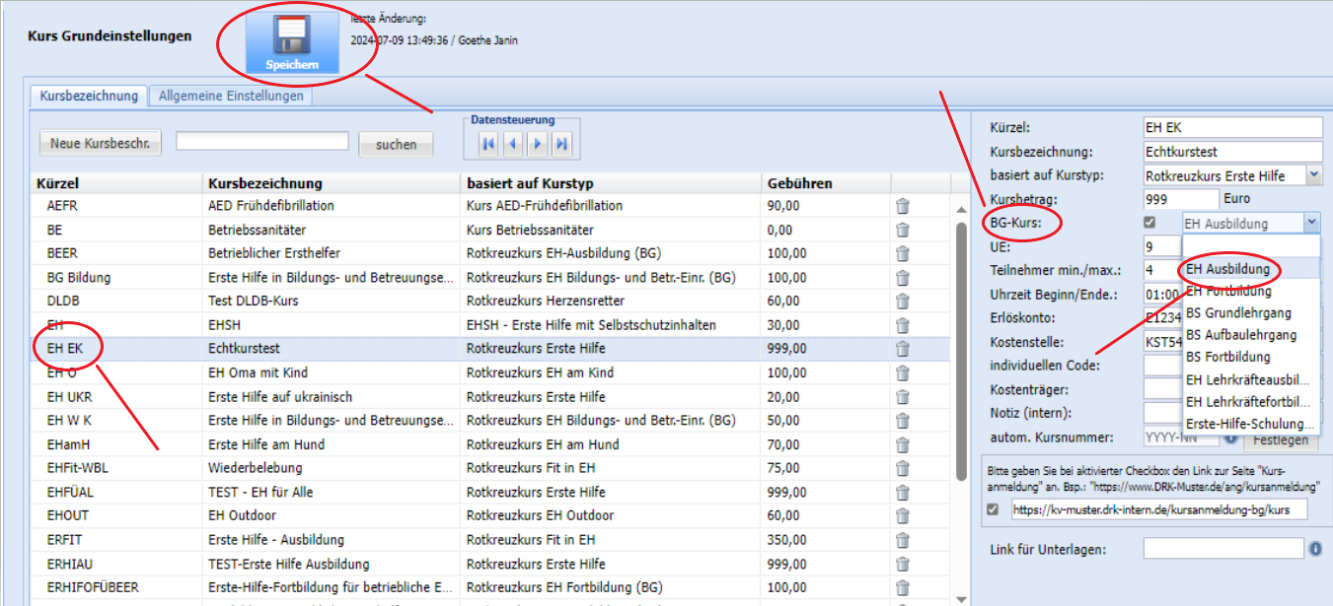Viewport: 1333px width, 606px height.
Task: Click the Kursbetrag input field
Action: [x=1180, y=199]
